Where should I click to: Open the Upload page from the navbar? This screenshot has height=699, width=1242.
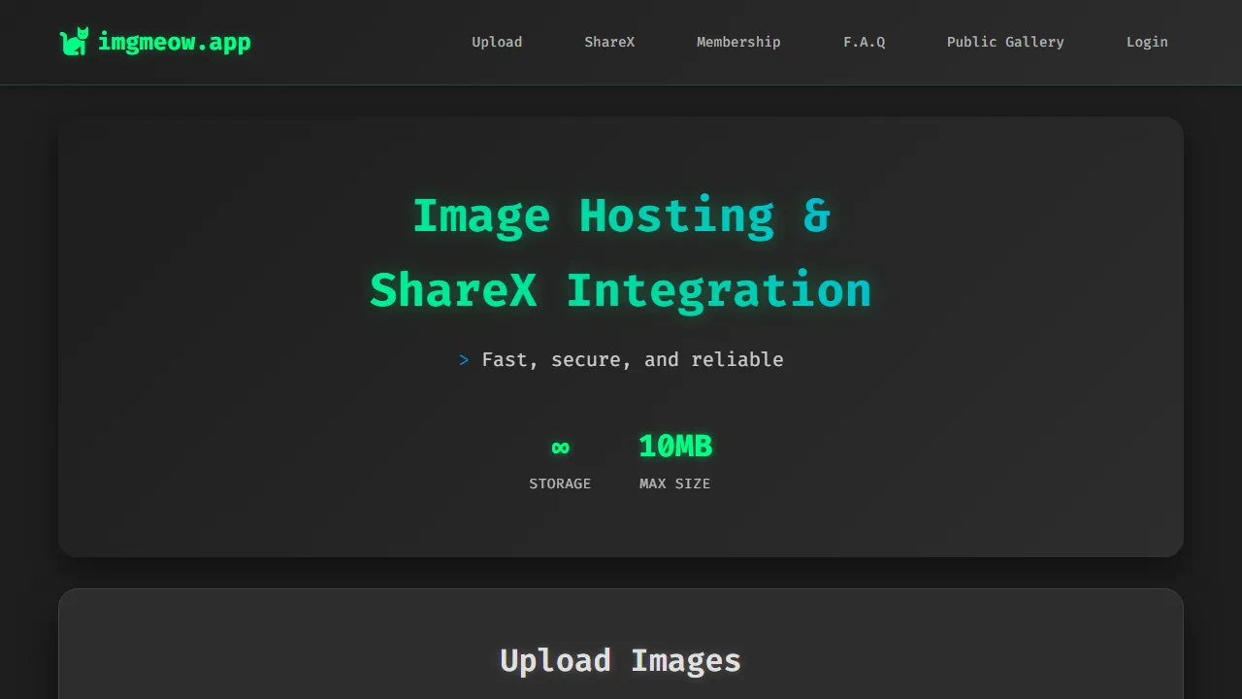click(497, 42)
